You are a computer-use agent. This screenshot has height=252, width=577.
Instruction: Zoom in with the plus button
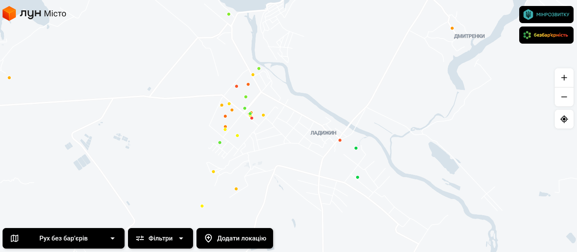[564, 78]
